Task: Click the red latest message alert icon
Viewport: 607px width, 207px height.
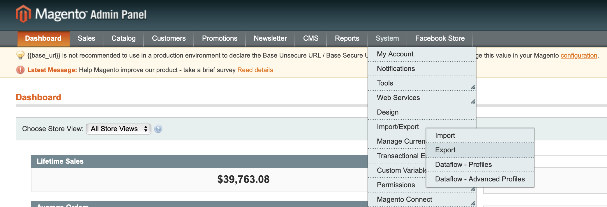Action: [x=20, y=70]
